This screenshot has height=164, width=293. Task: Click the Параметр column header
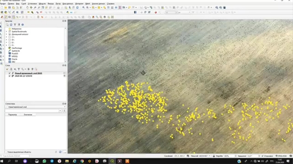(13, 115)
